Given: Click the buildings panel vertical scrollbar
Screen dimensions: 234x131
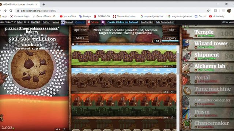Looking at the screenshot, I should click(178, 64).
